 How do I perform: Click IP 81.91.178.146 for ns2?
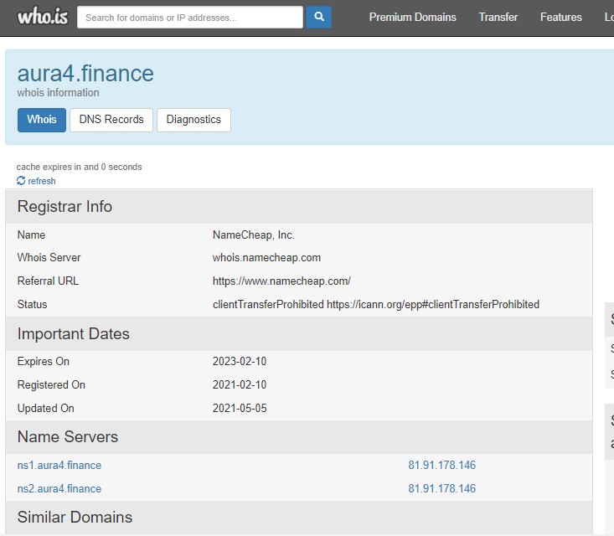click(442, 488)
